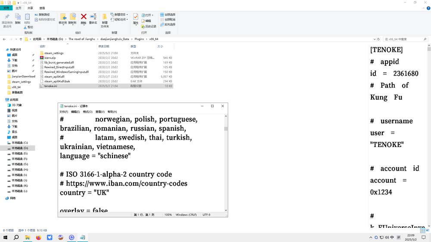The height and width of the screenshot is (242, 431).
Task: Click the 固定到快速访问 pin icon
Action: [x=7, y=17]
